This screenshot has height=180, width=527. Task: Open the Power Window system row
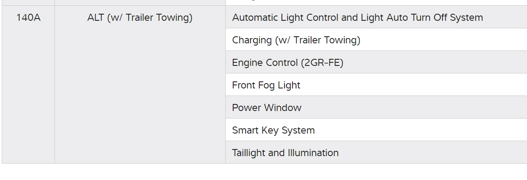point(266,108)
